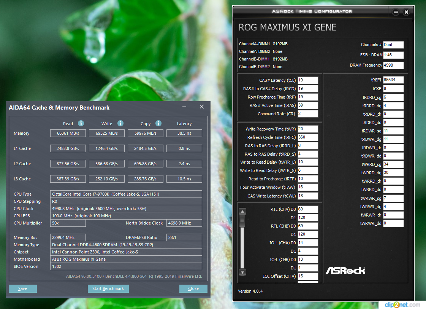426x309 pixels.
Task: Select the CAS Write Latency (tCWL) field
Action: 308,196
